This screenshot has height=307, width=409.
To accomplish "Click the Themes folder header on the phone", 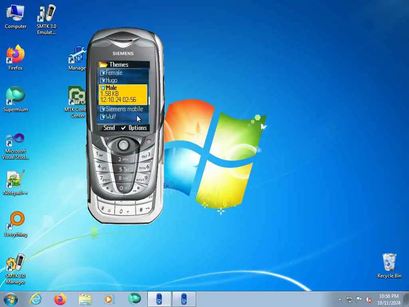I will click(x=123, y=64).
